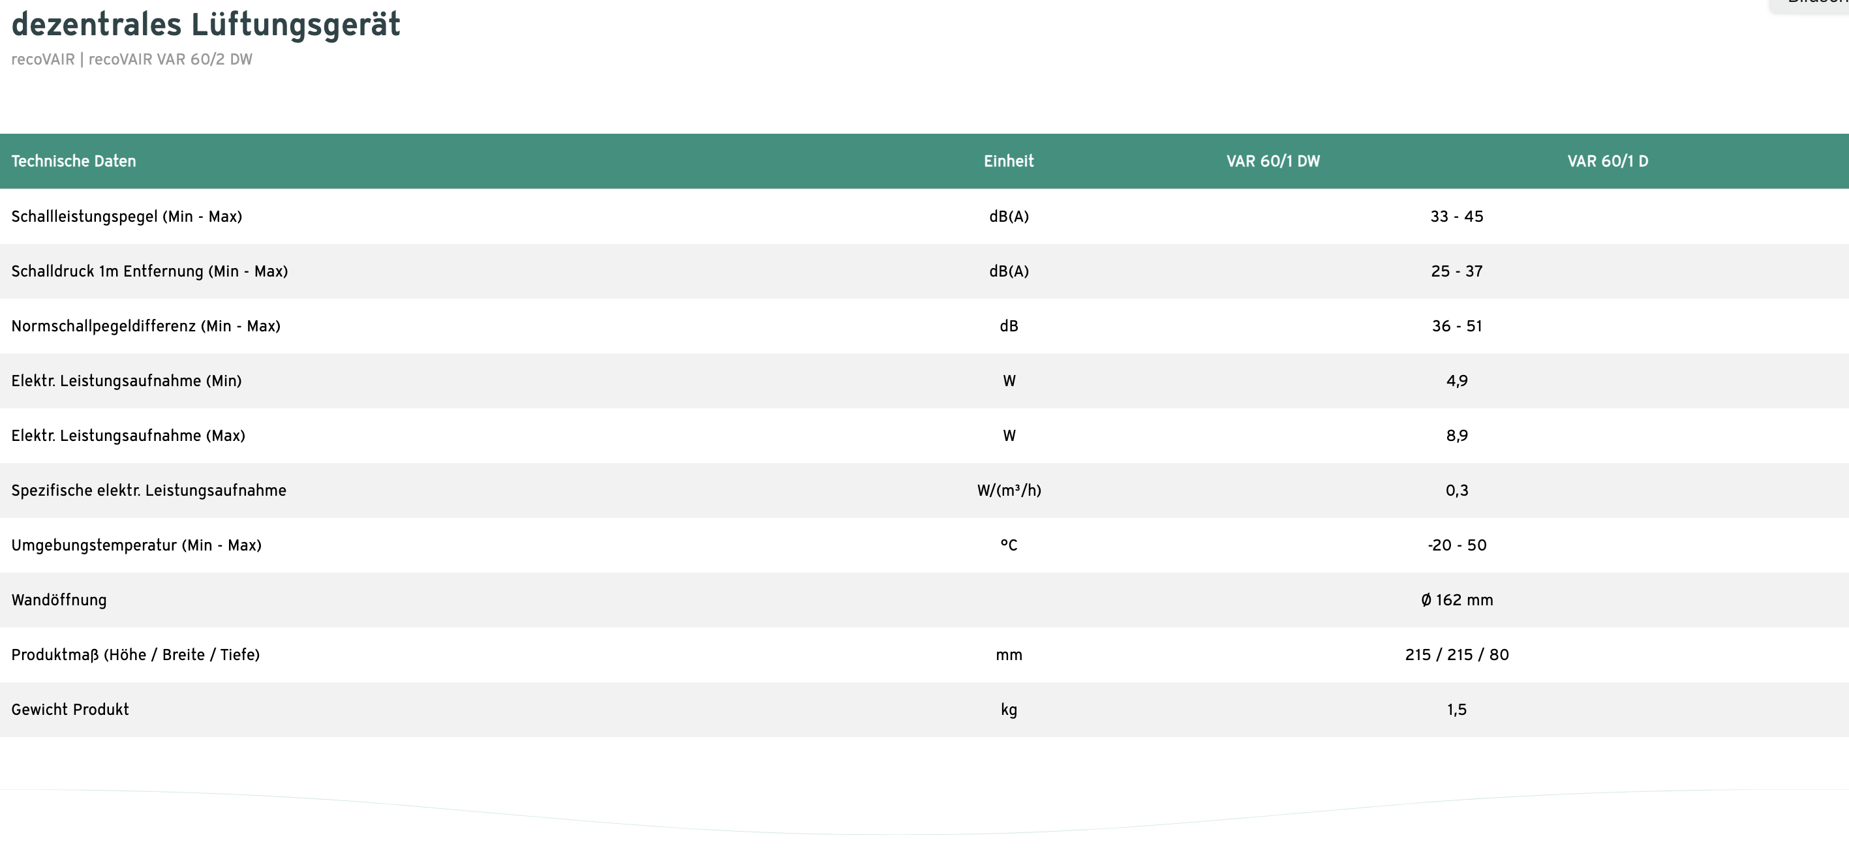
Task: Click the value '1,5'
Action: coord(1457,710)
